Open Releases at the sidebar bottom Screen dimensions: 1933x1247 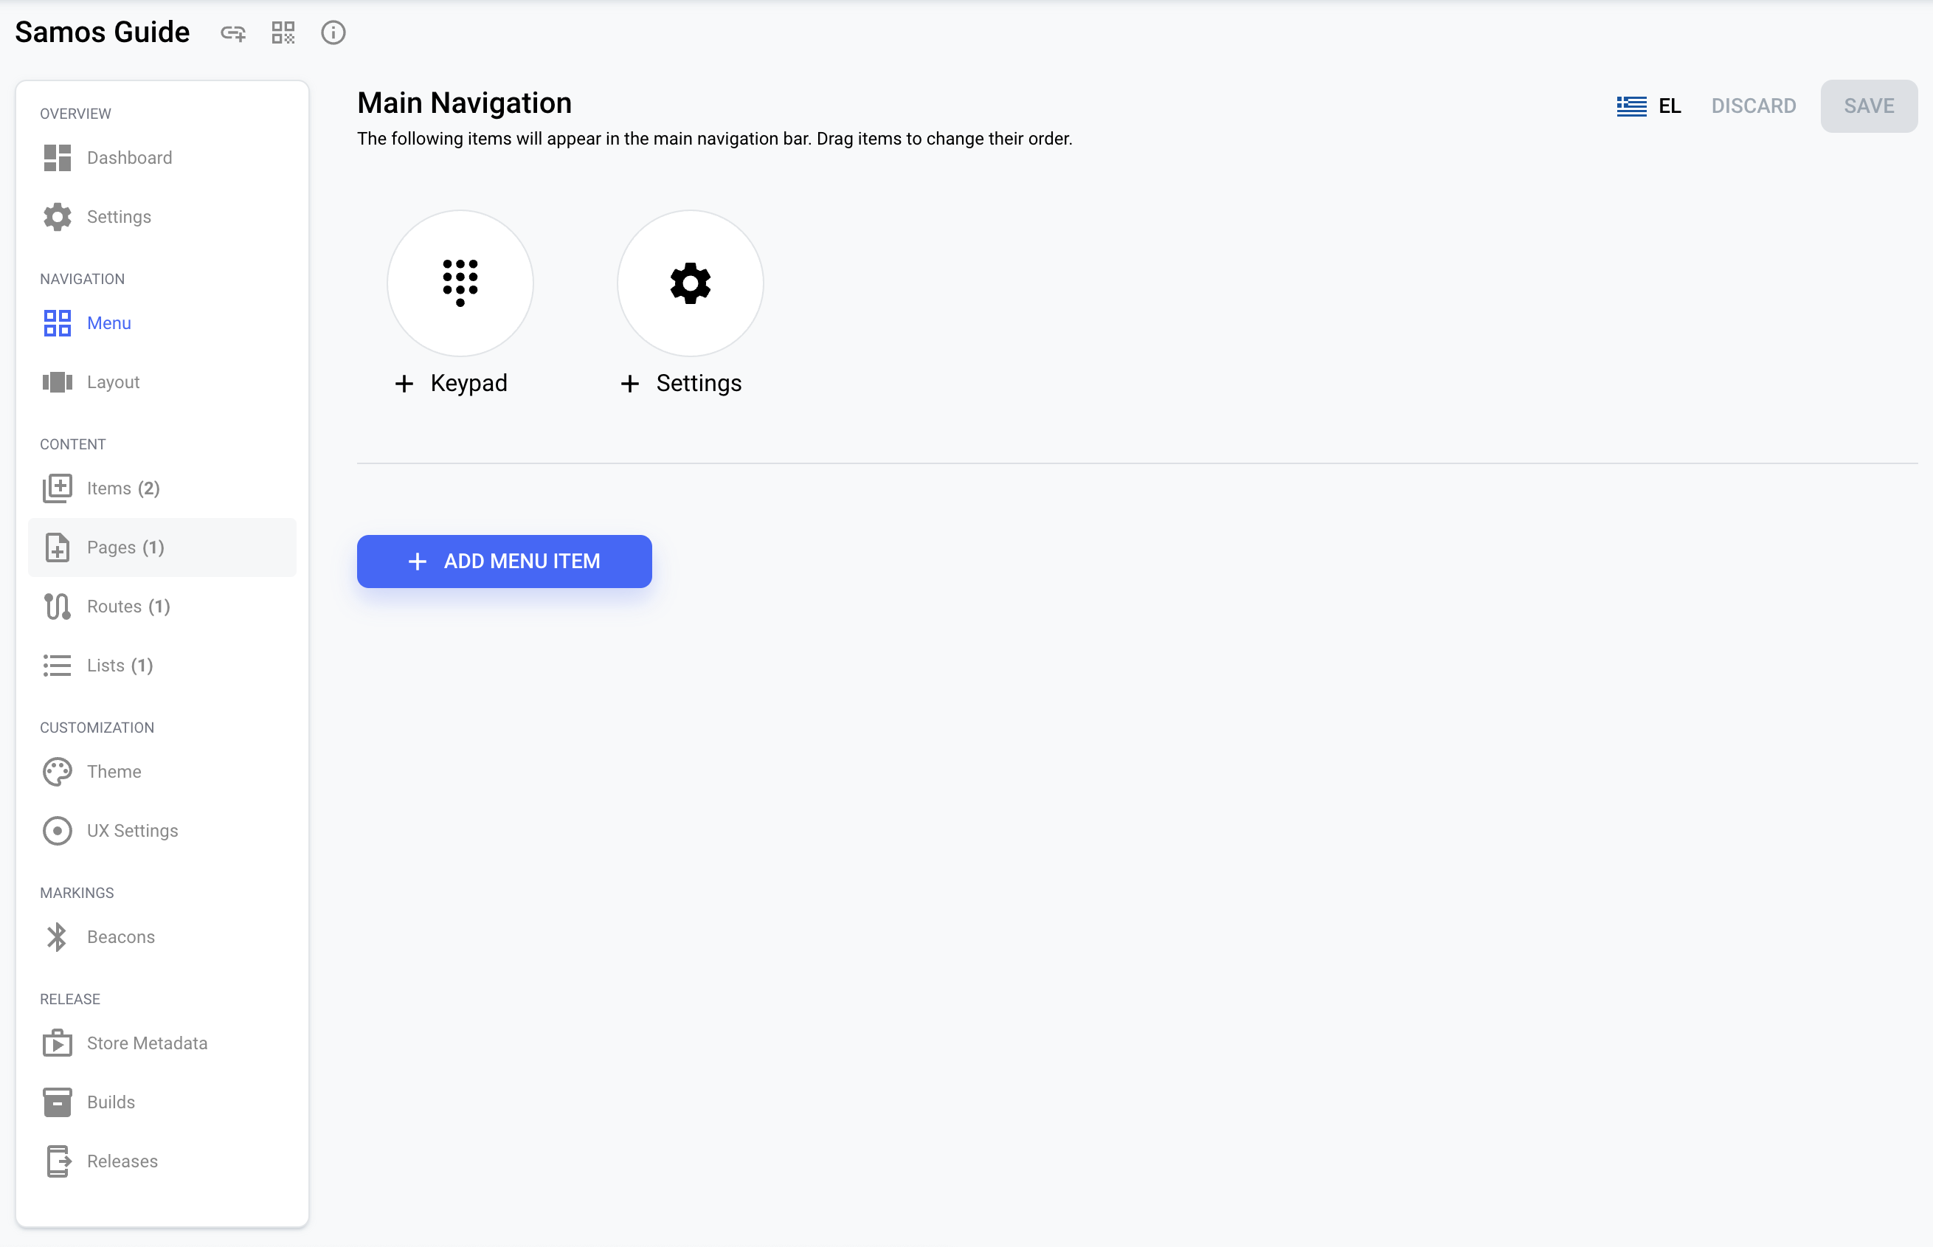tap(122, 1161)
